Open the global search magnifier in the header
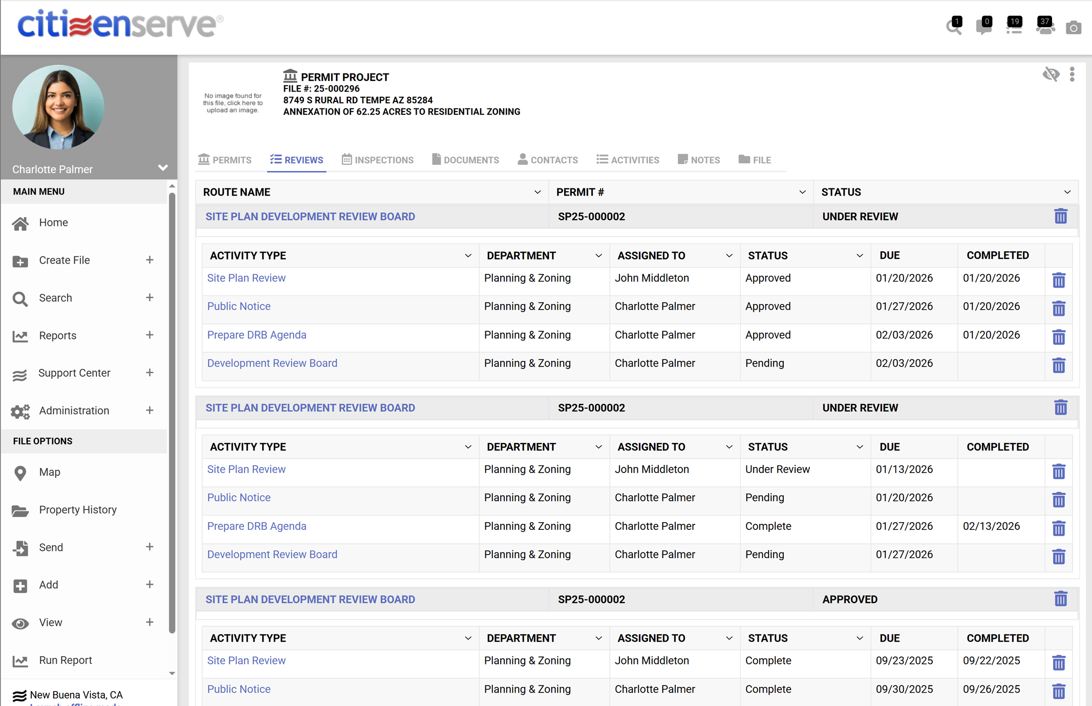 (953, 28)
